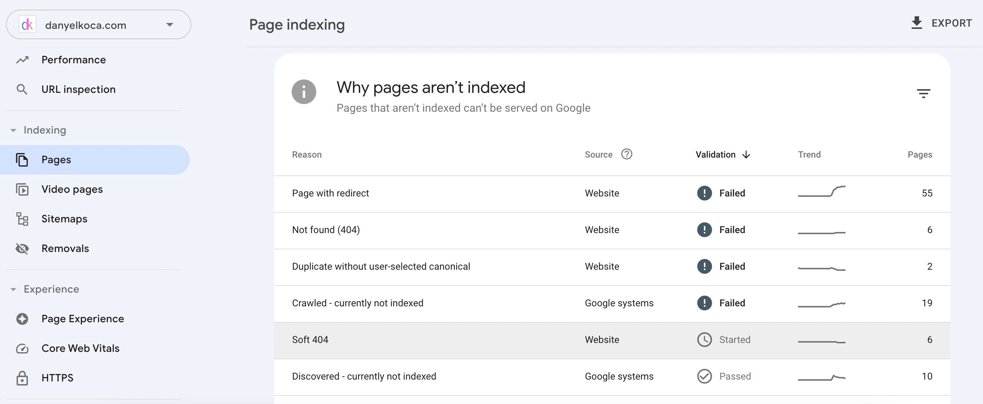Click the HTTPS report icon

(x=22, y=378)
